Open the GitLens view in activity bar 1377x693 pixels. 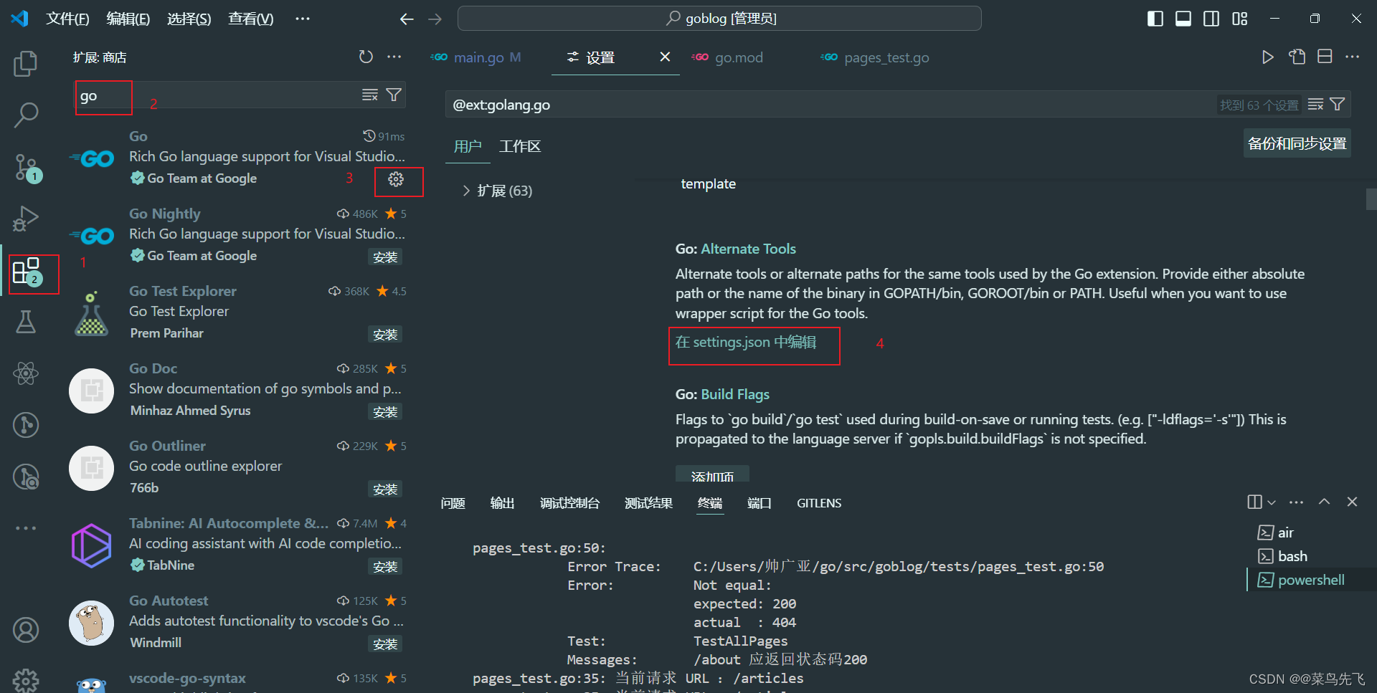26,425
